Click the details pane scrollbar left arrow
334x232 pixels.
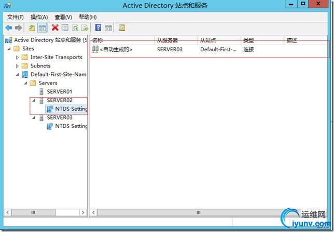coord(93,212)
